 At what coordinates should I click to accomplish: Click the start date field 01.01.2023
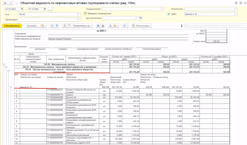(x=13, y=9)
